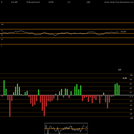Click the MR axis label 60
The image size is (134, 134).
(x=131, y=84)
